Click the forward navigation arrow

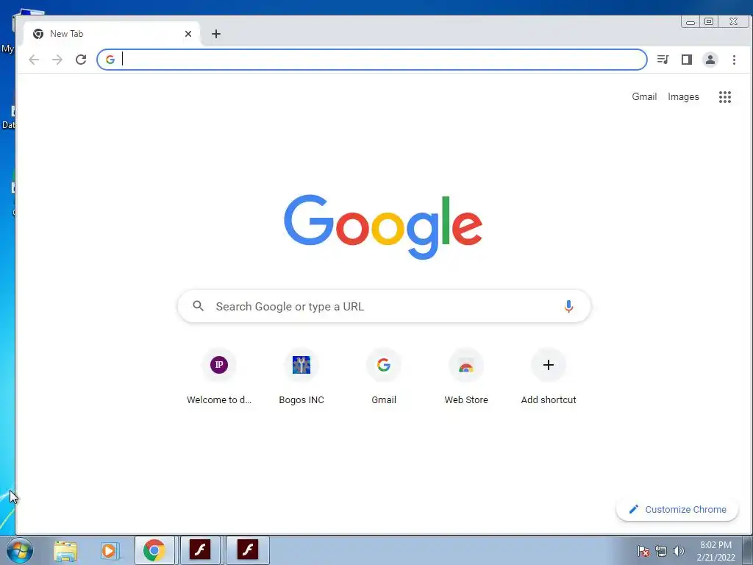coord(57,60)
